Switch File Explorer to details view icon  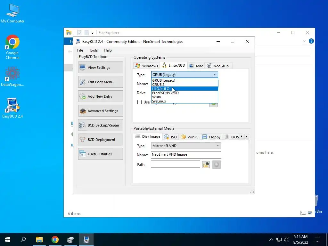(x=303, y=213)
